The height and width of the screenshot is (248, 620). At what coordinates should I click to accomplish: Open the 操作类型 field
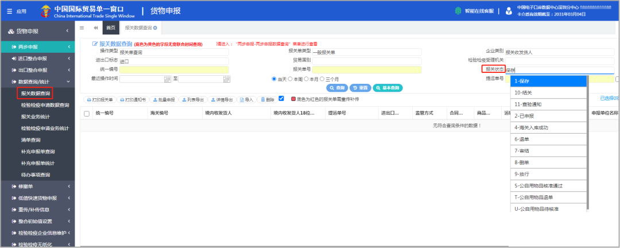pyautogui.click(x=174, y=52)
